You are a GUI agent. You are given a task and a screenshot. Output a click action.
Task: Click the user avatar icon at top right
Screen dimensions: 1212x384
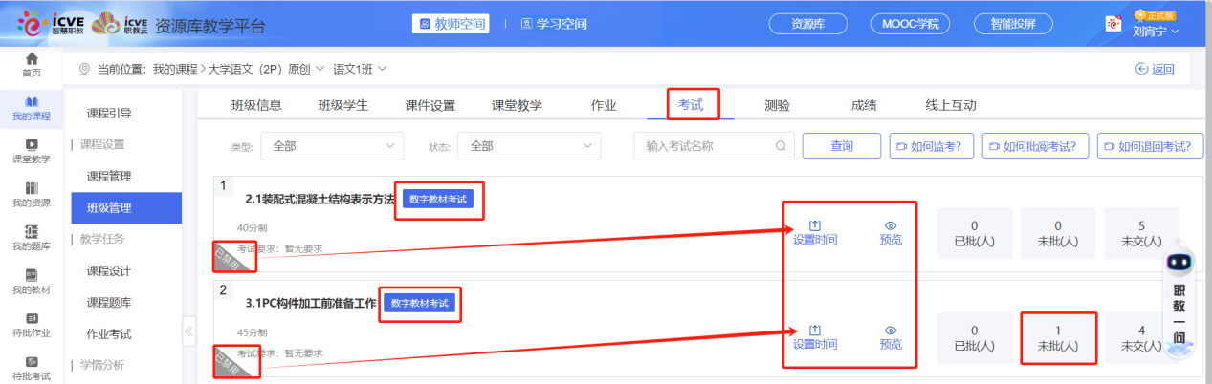pyautogui.click(x=1113, y=24)
